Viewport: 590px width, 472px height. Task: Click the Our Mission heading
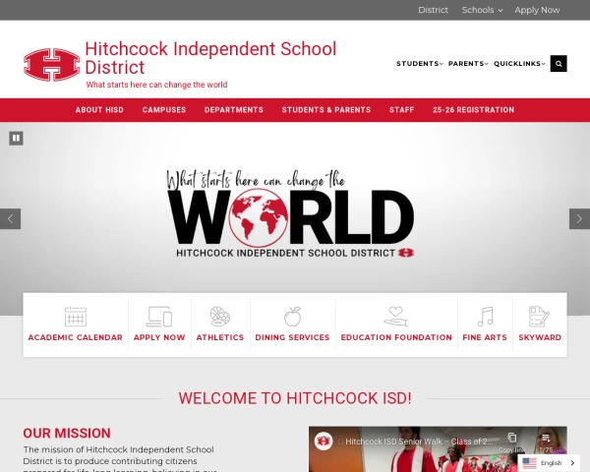click(x=67, y=433)
